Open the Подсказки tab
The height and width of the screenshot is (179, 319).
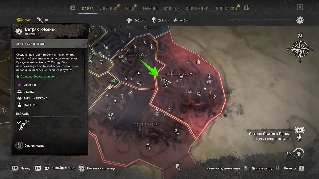coord(226,8)
